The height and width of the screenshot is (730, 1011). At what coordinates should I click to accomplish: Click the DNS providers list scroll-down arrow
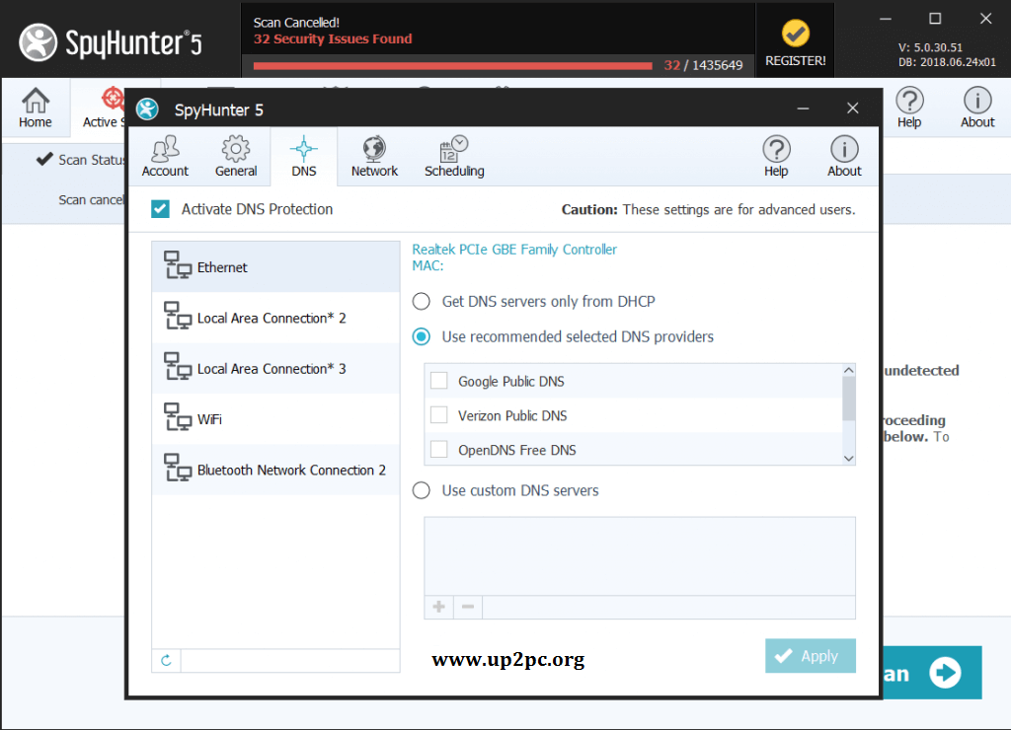[848, 458]
